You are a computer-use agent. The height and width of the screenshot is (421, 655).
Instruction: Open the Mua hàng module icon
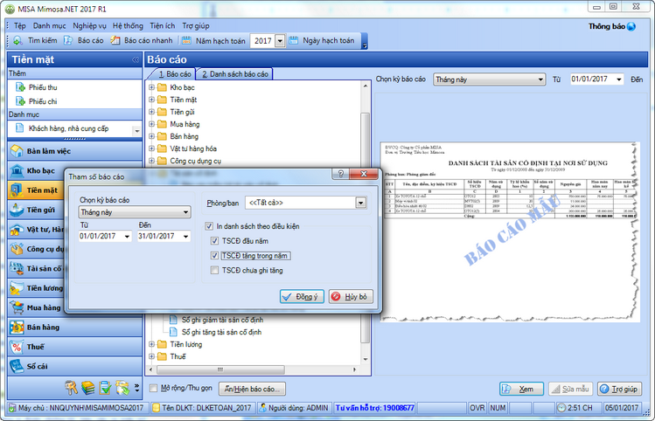click(x=17, y=308)
